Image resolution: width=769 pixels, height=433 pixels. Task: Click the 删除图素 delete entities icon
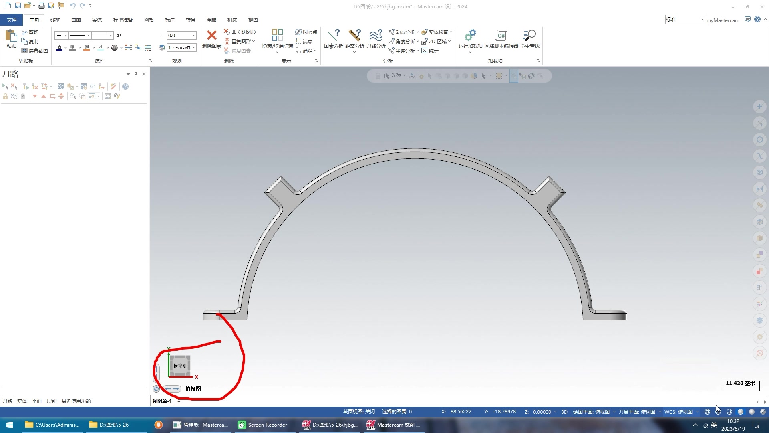click(x=211, y=36)
